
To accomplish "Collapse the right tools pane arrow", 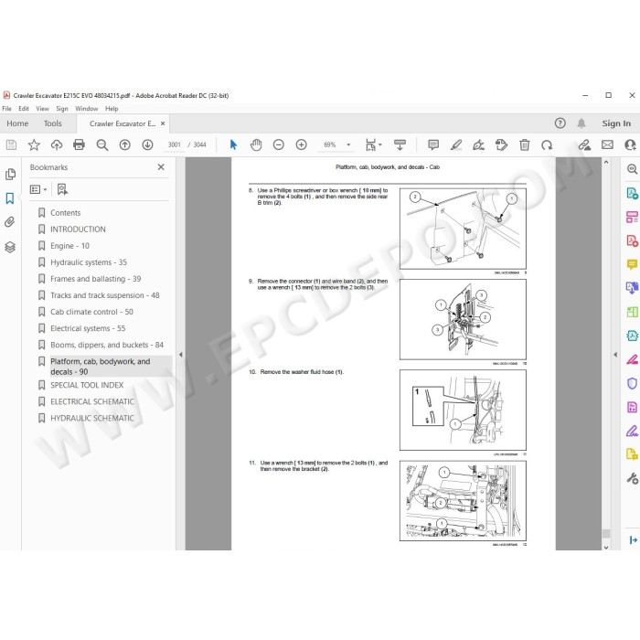I will (x=615, y=355).
